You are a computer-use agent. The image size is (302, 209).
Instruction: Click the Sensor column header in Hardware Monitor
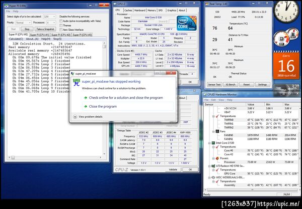point(225,104)
